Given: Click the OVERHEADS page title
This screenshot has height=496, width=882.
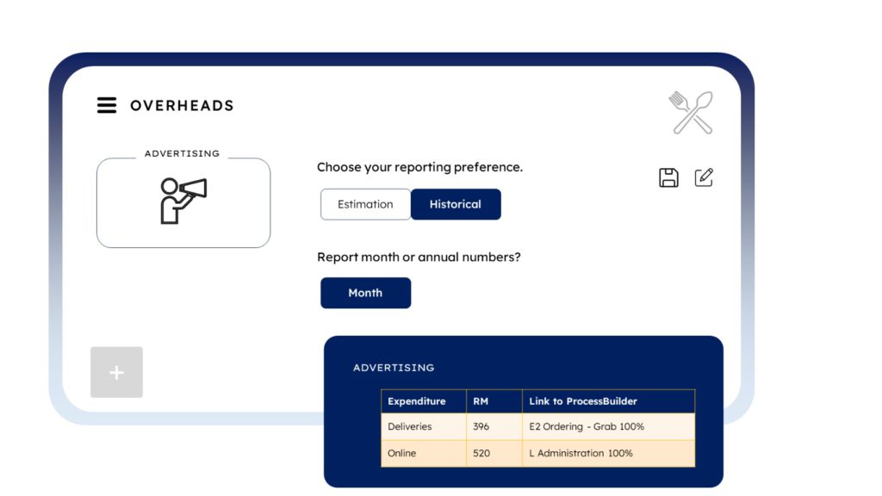Looking at the screenshot, I should (182, 105).
